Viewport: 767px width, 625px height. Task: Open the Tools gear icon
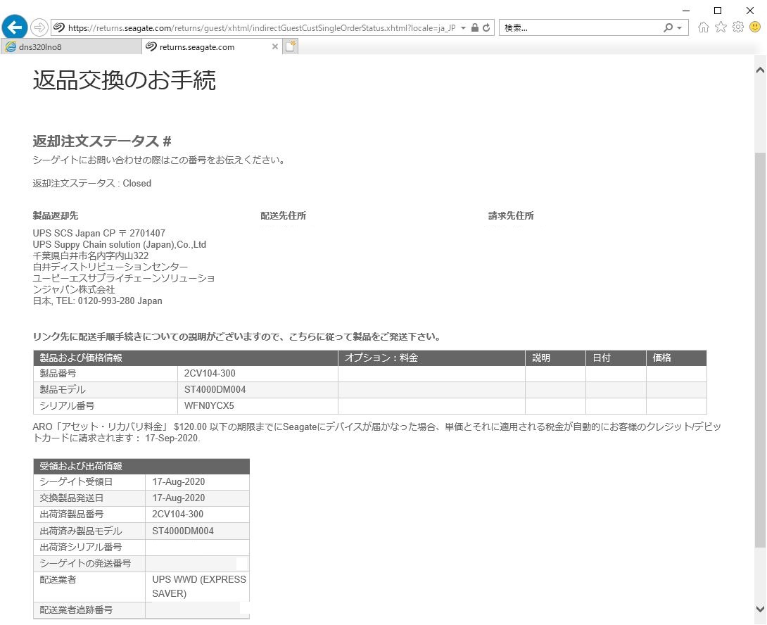737,27
